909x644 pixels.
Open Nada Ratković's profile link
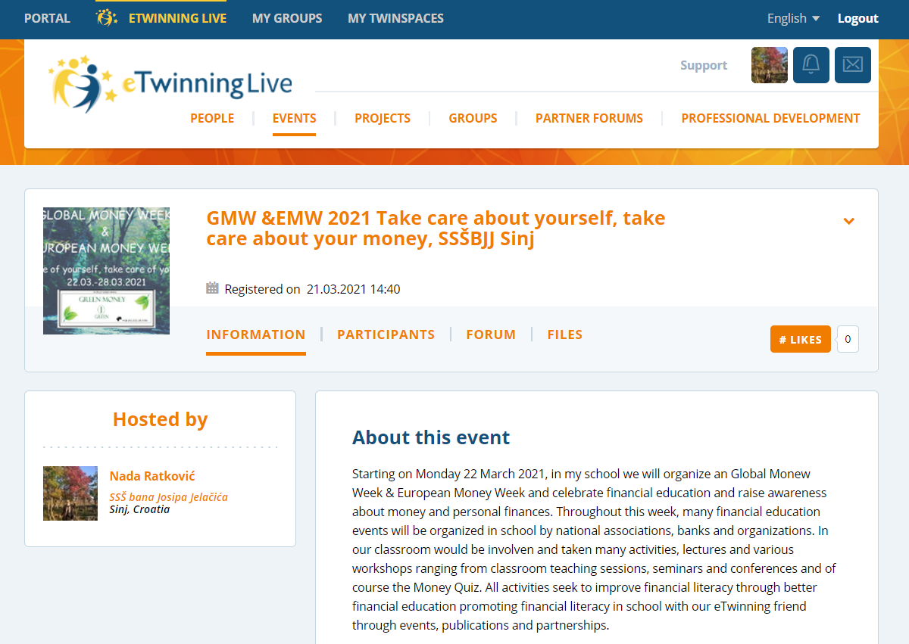(152, 476)
